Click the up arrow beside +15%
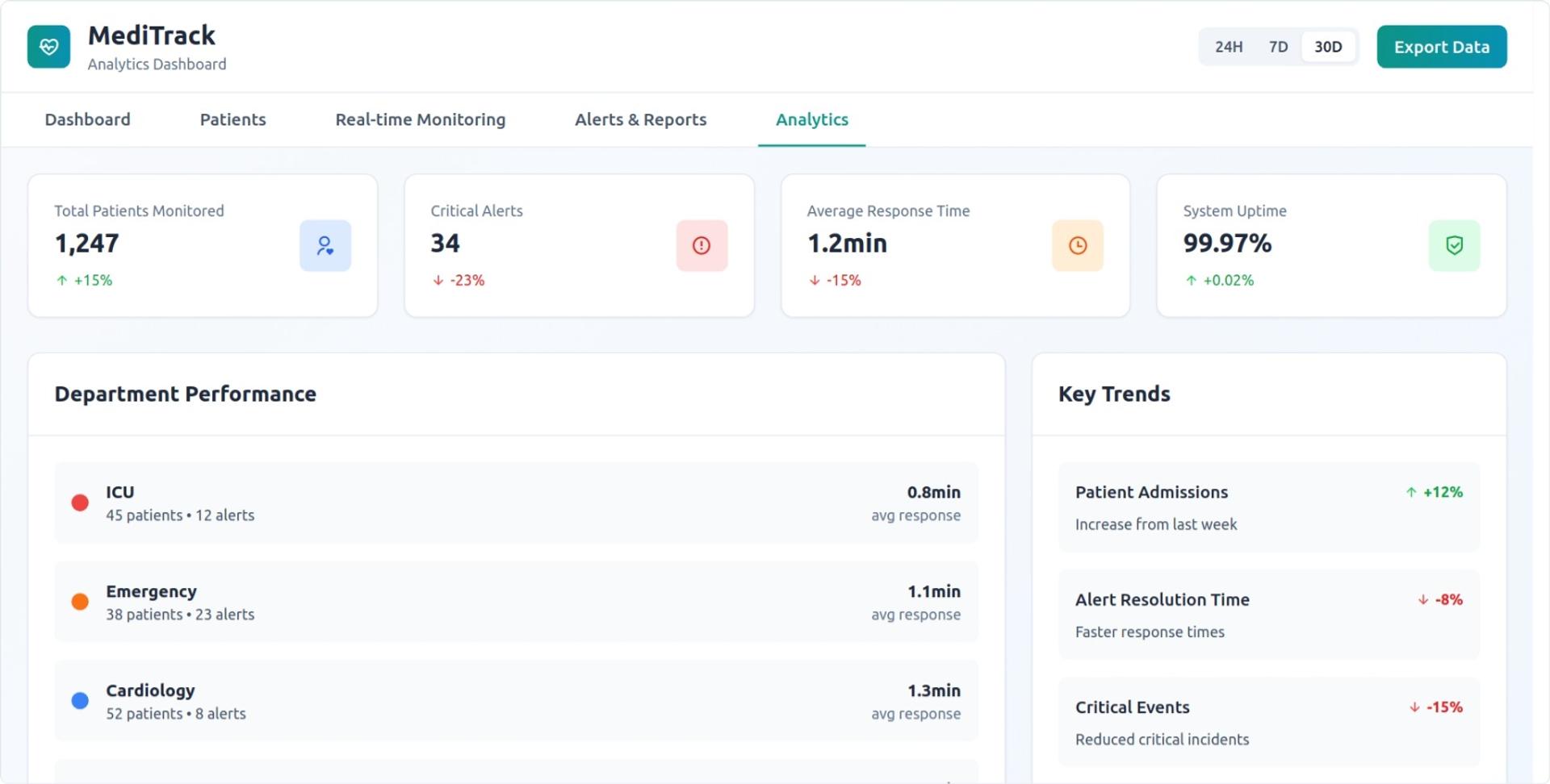Viewport: 1550px width, 784px height. (62, 281)
